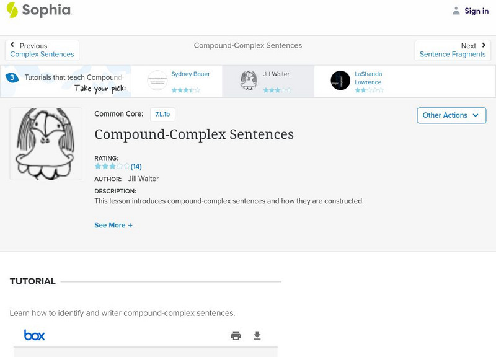Click Jill Walter's avatar in picker
This screenshot has width=496, height=357.
coord(249,81)
